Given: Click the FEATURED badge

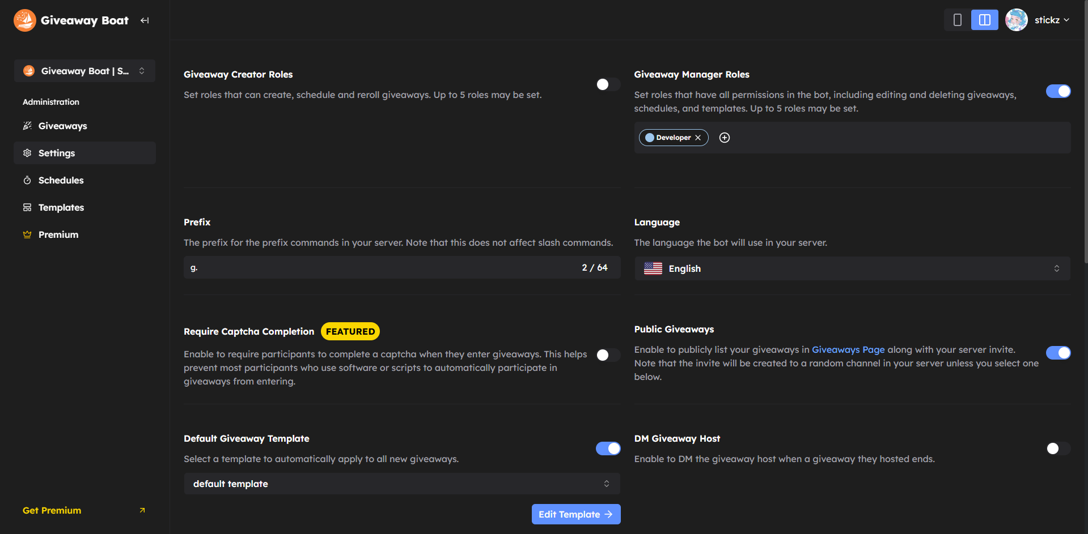Looking at the screenshot, I should 350,331.
